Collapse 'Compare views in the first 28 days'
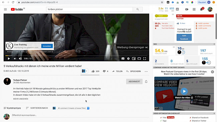The height and width of the screenshot is (122, 217). click(214, 68)
